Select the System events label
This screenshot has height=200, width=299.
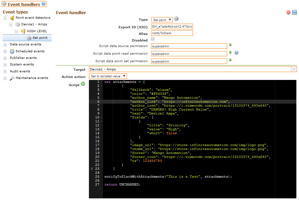tap(22, 64)
